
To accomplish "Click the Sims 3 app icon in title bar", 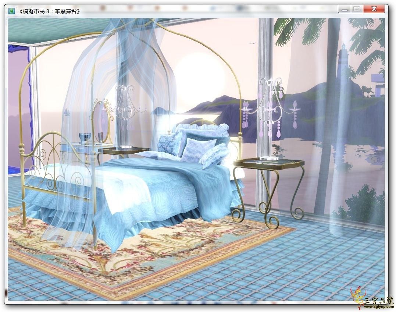I will (x=12, y=12).
